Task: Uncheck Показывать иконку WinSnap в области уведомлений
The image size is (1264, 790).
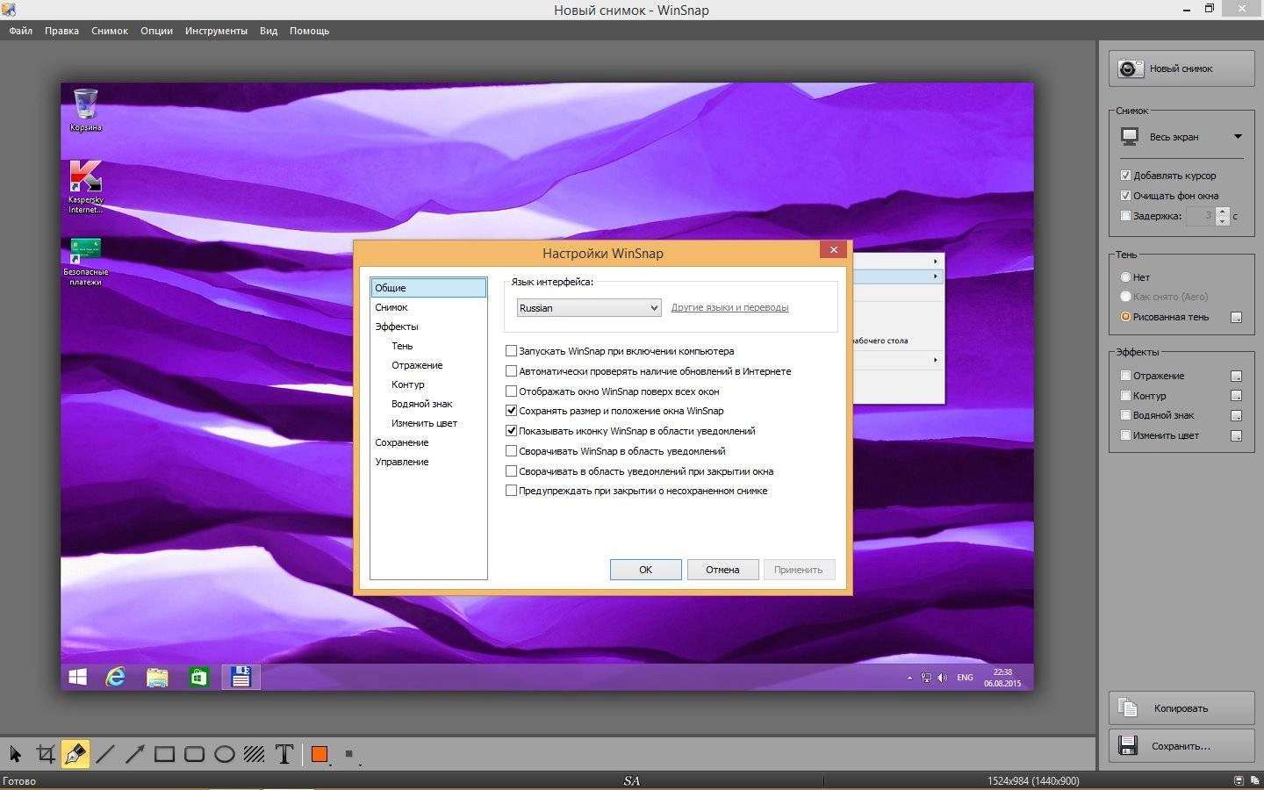Action: pos(511,431)
